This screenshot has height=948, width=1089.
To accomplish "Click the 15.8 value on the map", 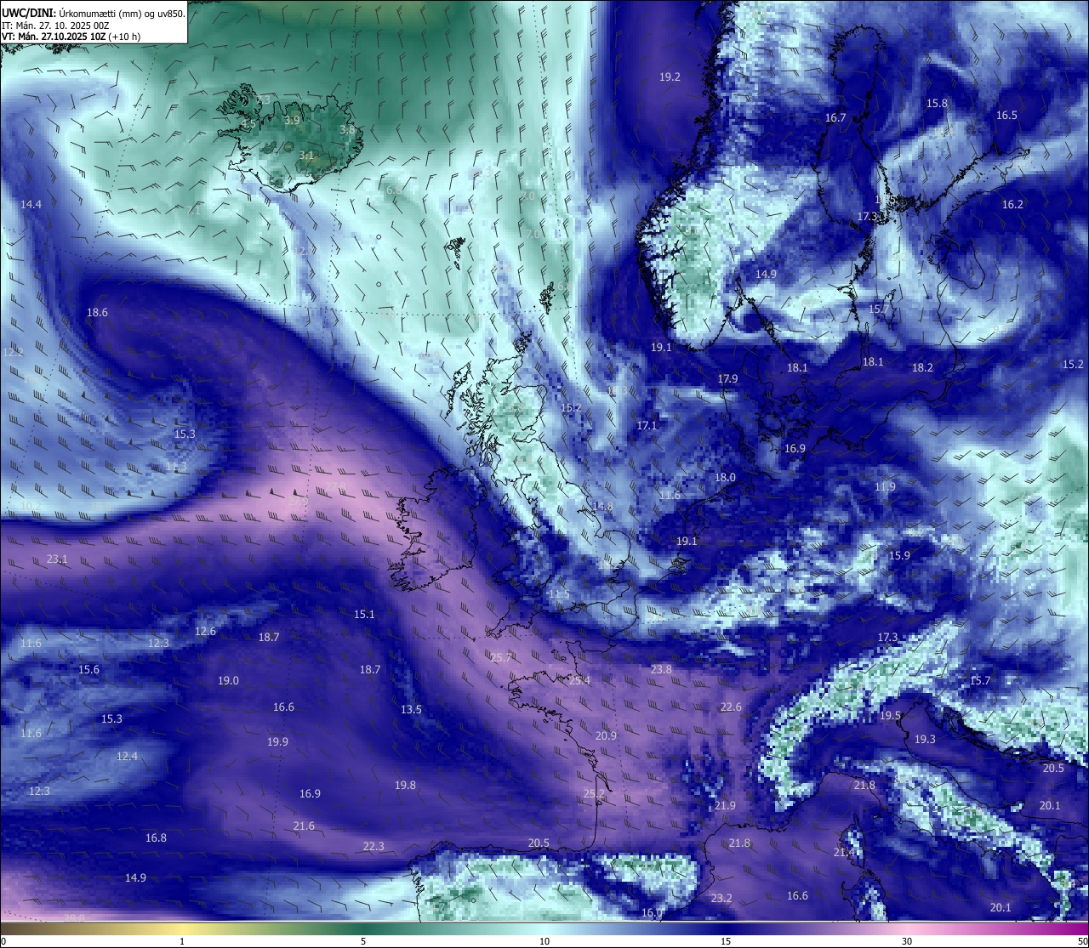I will [x=937, y=103].
